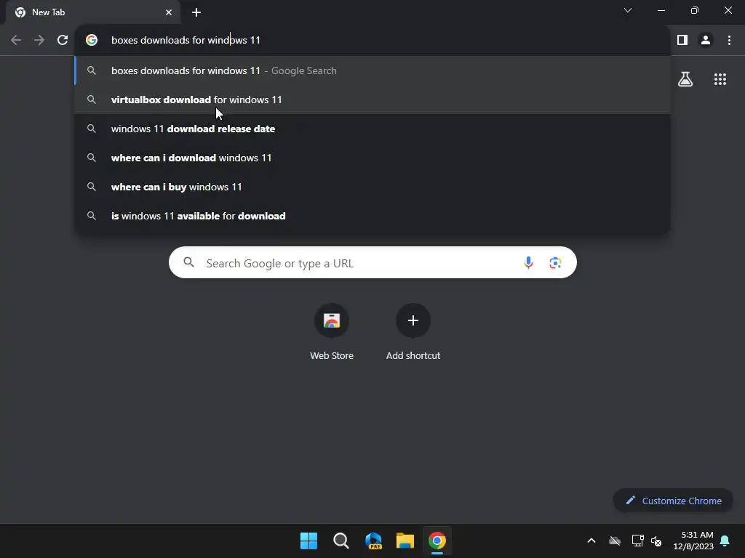The height and width of the screenshot is (558, 745).
Task: Close the New Tab tab
Action: 169,12
